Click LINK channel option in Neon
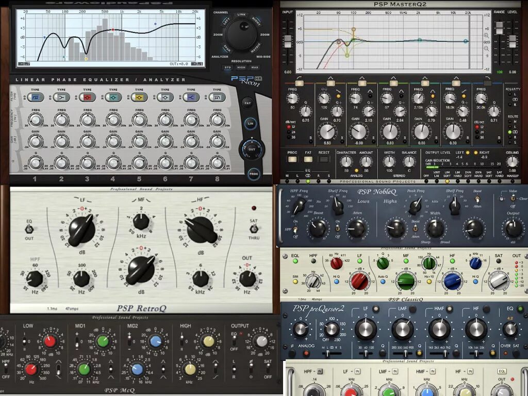 pyautogui.click(x=241, y=15)
